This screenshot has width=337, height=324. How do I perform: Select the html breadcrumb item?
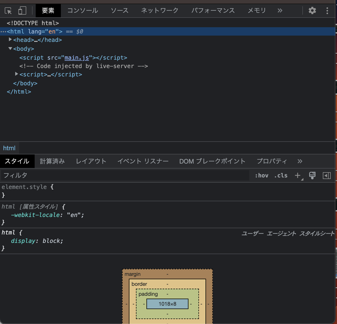point(9,148)
